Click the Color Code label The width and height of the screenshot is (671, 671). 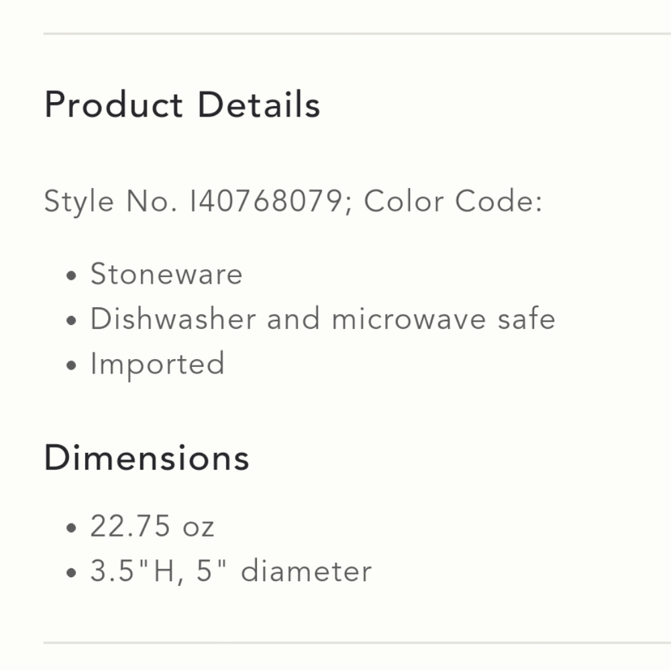453,201
